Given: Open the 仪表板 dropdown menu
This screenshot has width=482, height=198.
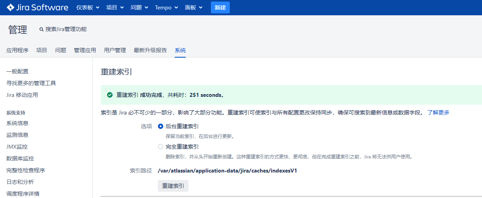Looking at the screenshot, I should [x=88, y=7].
